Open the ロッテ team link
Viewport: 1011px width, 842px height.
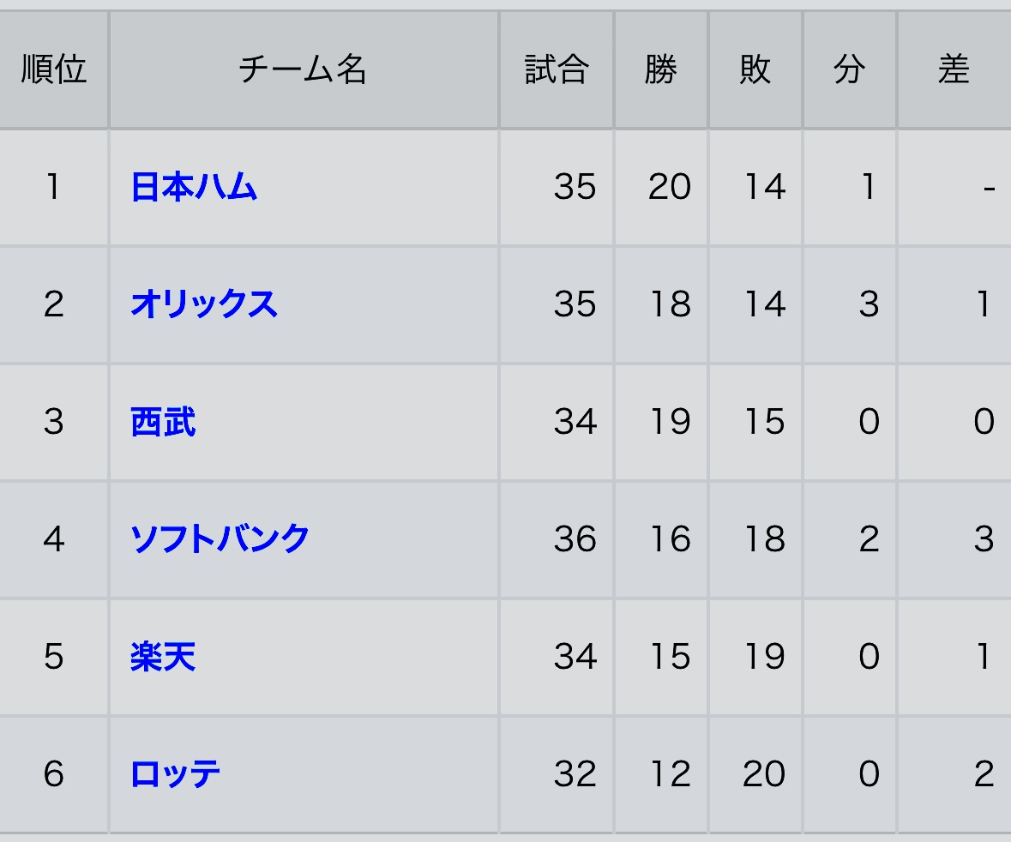pos(176,773)
